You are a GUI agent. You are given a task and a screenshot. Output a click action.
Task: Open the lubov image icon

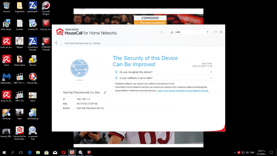33,96
